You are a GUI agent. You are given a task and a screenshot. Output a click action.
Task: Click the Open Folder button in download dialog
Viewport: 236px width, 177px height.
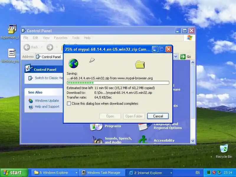coord(134,116)
